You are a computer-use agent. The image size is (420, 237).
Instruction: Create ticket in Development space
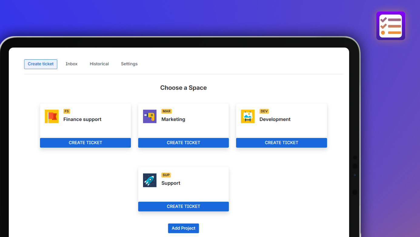282,143
